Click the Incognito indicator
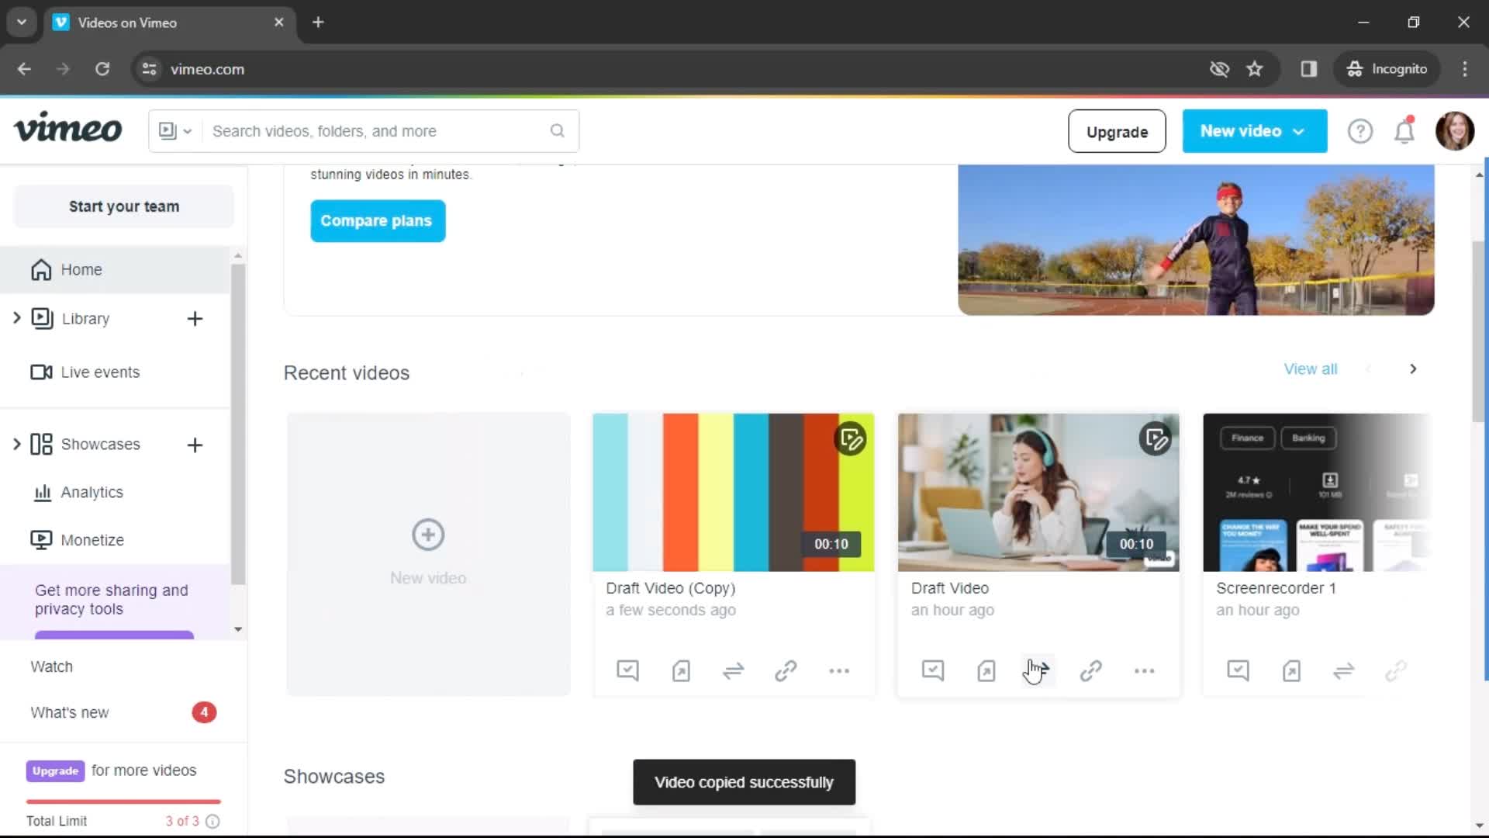Image resolution: width=1489 pixels, height=838 pixels. [1387, 69]
